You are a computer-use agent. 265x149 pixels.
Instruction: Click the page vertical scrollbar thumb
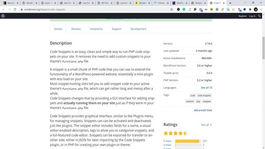click(x=263, y=48)
